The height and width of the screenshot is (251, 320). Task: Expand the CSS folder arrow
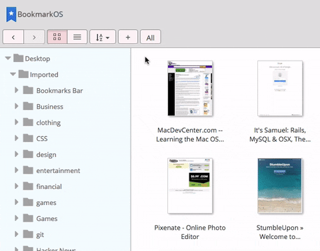[x=17, y=138]
